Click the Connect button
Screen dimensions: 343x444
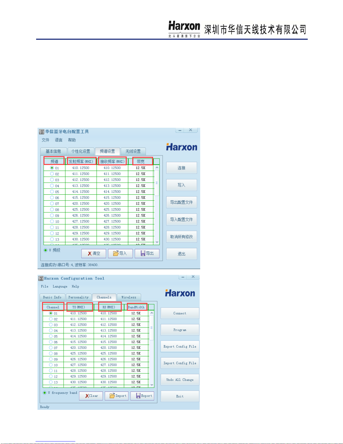(180, 313)
